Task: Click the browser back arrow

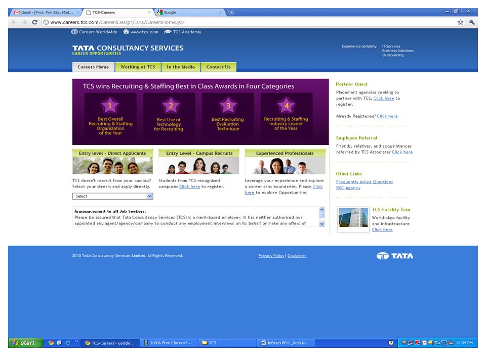Action: (14, 22)
